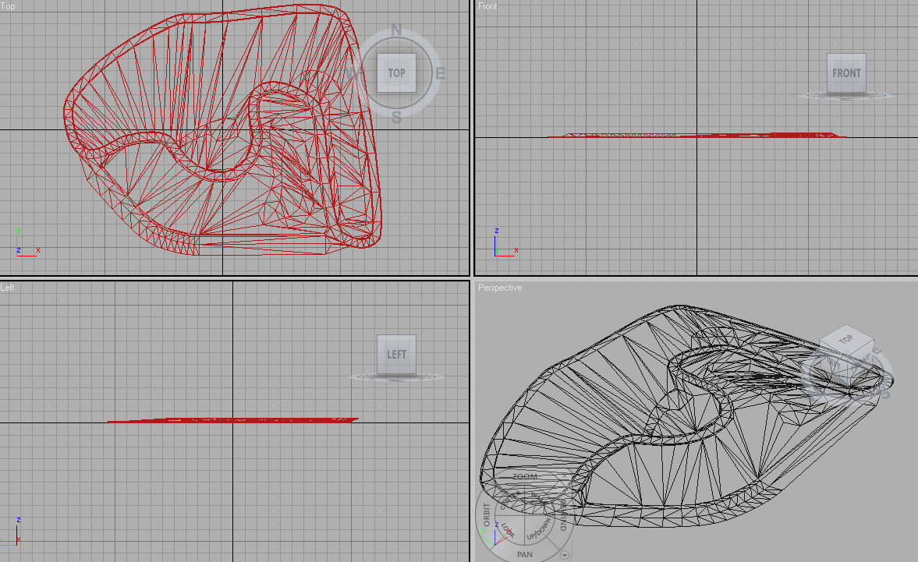
Task: Click the PAN wedge on steering wheel
Action: pos(525,554)
